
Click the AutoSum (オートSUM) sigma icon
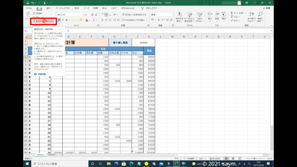(x=232, y=13)
